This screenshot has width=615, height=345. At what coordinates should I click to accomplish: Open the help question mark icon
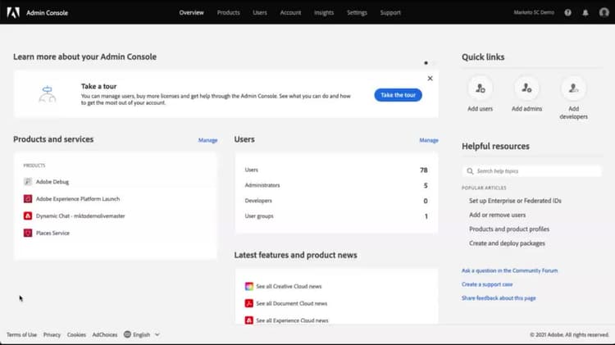tap(567, 12)
